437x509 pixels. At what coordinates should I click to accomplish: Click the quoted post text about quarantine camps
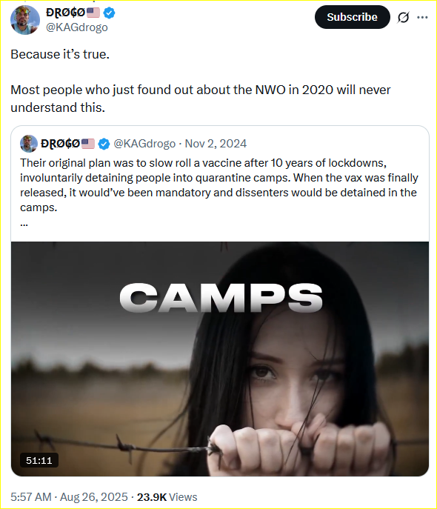tap(219, 185)
